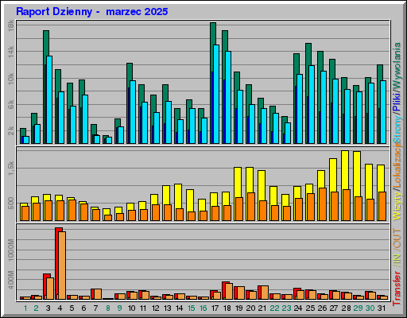The width and height of the screenshot is (407, 318).
Task: Click the "Strony" legend label
Action: pyautogui.click(x=397, y=129)
